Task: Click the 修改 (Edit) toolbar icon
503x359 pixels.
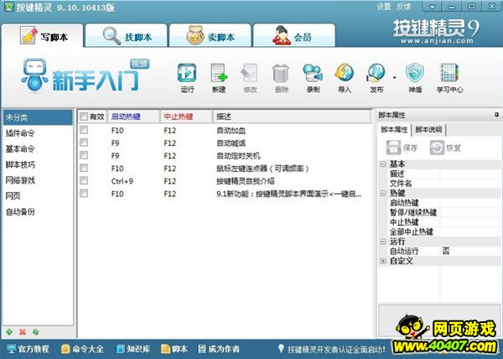Action: tap(250, 73)
